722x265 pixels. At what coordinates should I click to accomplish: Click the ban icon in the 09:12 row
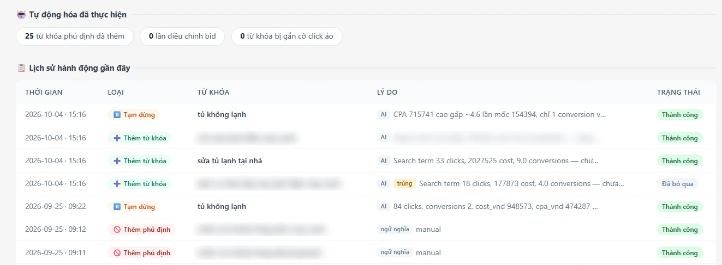[x=117, y=230]
